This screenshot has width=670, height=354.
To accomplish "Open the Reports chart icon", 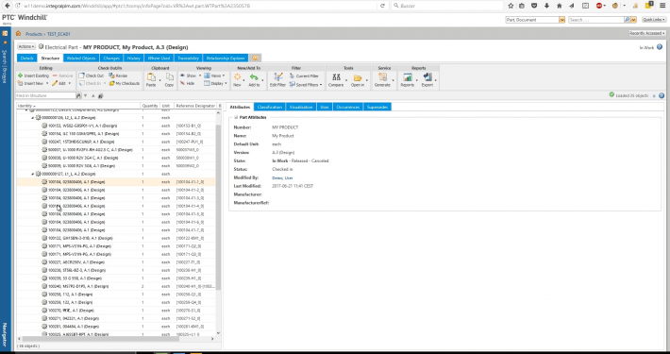I will coord(408,77).
